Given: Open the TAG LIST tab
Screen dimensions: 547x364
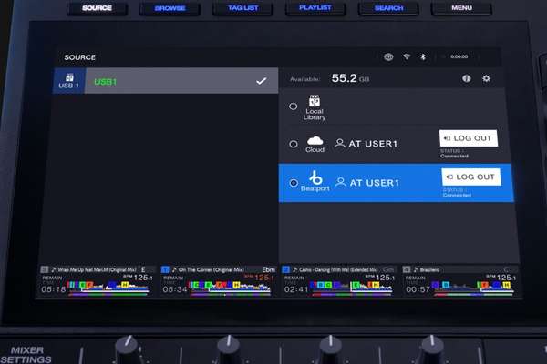Looking at the screenshot, I should tap(243, 7).
